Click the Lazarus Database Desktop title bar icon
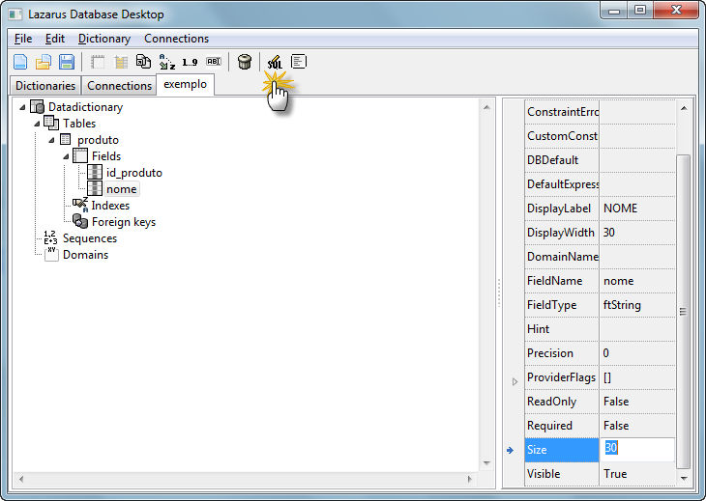706x501 pixels. tap(15, 14)
